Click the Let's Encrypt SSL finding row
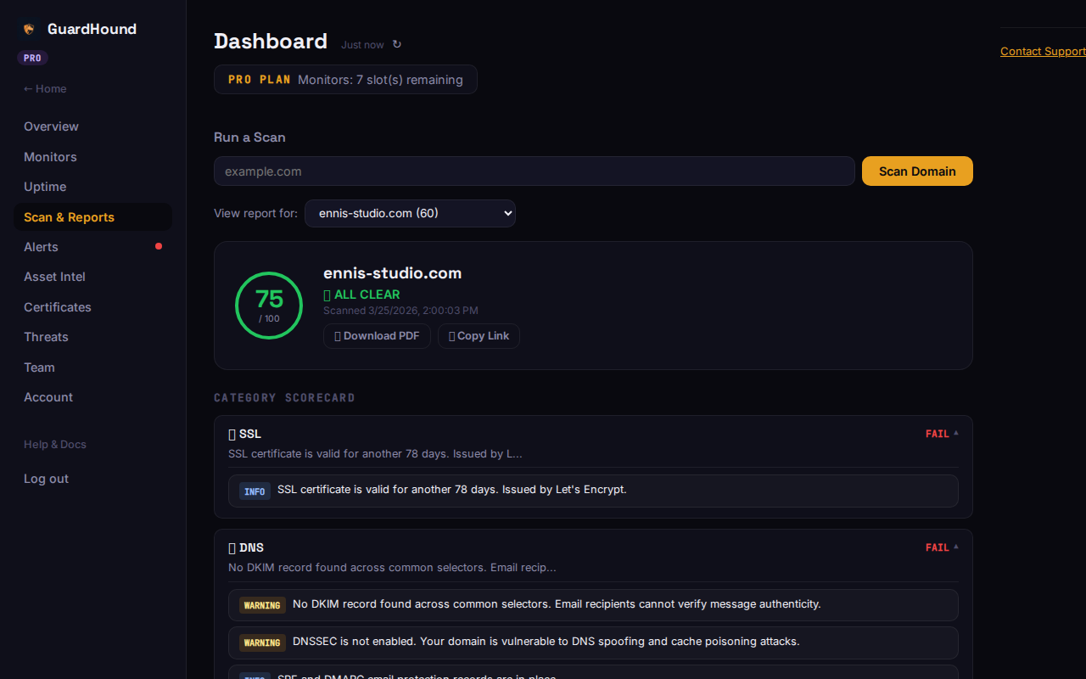Viewport: 1086px width, 679px height. click(593, 491)
